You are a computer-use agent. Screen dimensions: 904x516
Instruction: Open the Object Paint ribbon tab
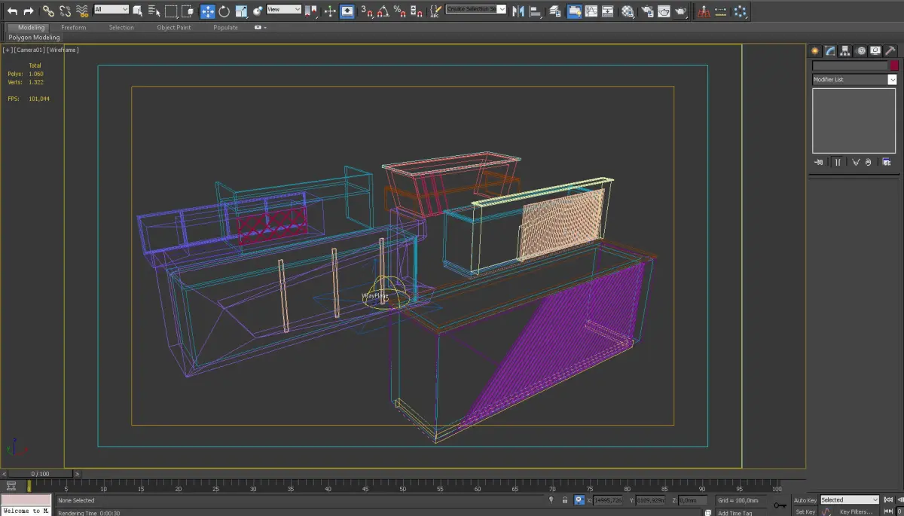(173, 28)
